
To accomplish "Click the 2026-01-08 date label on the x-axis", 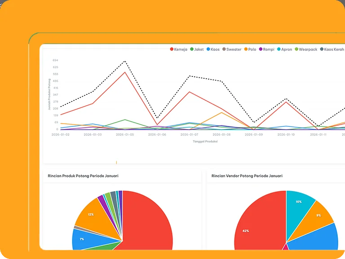I will point(221,134).
